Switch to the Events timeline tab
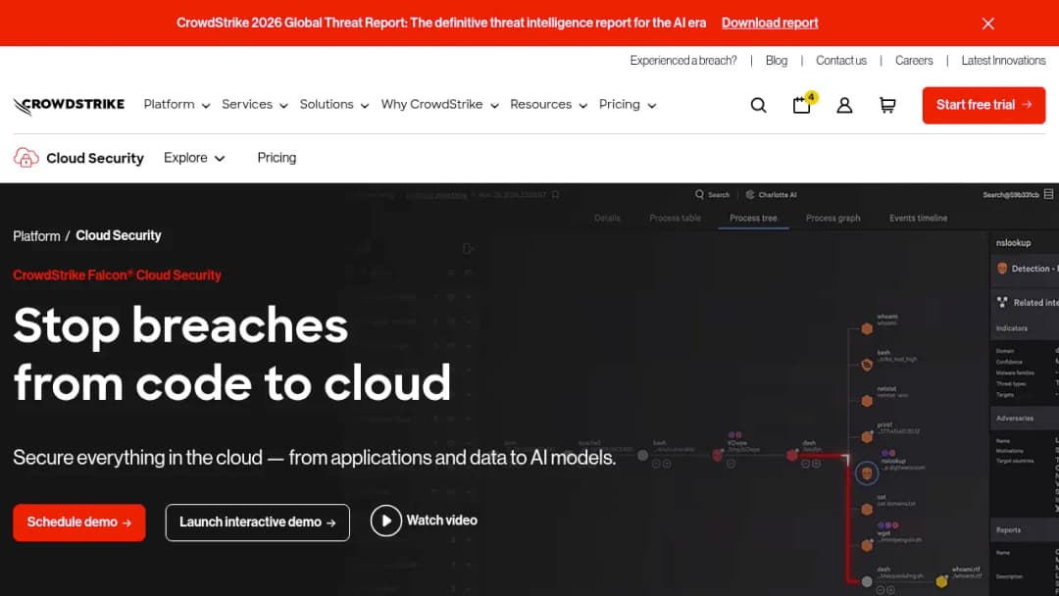The height and width of the screenshot is (596, 1059). (x=918, y=218)
